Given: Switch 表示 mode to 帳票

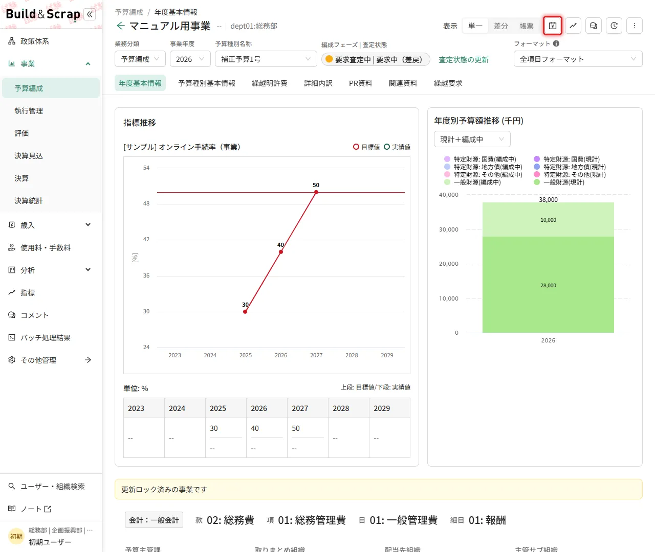Looking at the screenshot, I should click(527, 26).
